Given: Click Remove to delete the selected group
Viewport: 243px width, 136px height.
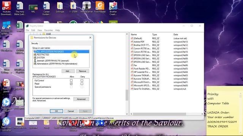Looking at the screenshot, I should (82, 71).
